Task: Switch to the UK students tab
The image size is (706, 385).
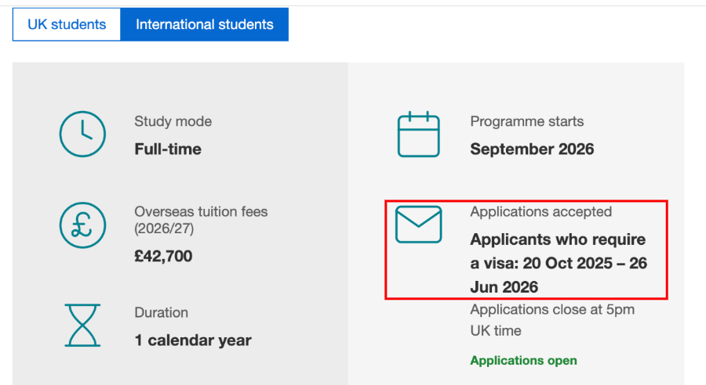Action: (67, 24)
